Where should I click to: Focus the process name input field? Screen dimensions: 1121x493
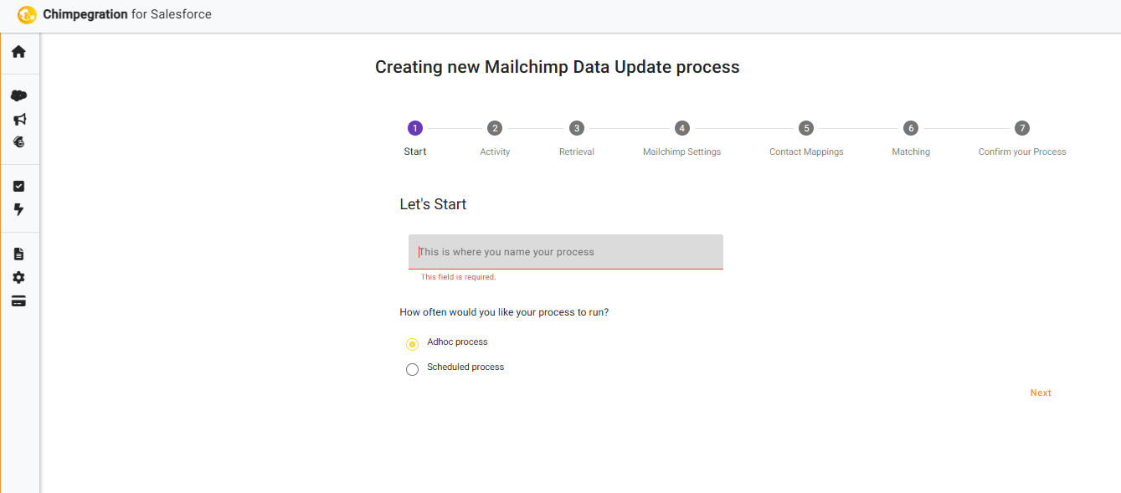coord(565,252)
